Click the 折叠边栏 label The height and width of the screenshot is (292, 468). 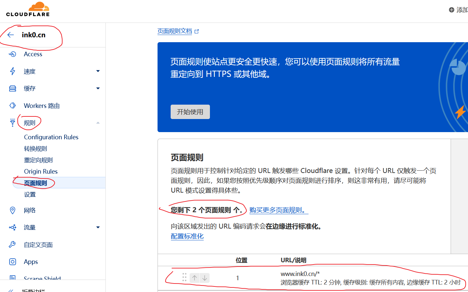point(33,290)
